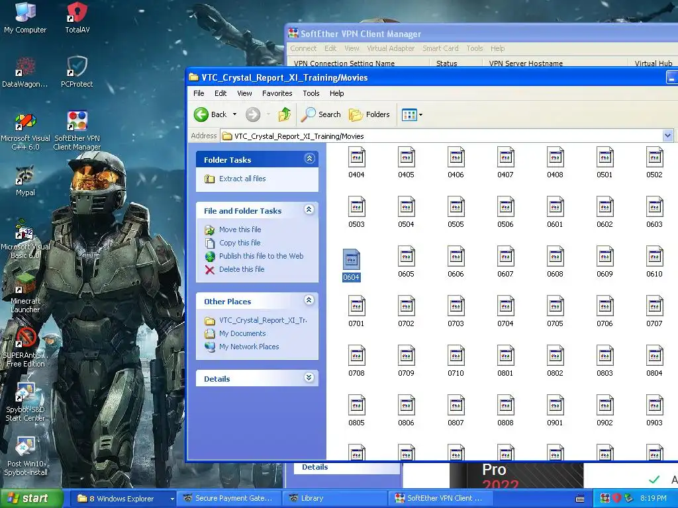
Task: Select the highlighted file 0604
Action: tap(351, 265)
